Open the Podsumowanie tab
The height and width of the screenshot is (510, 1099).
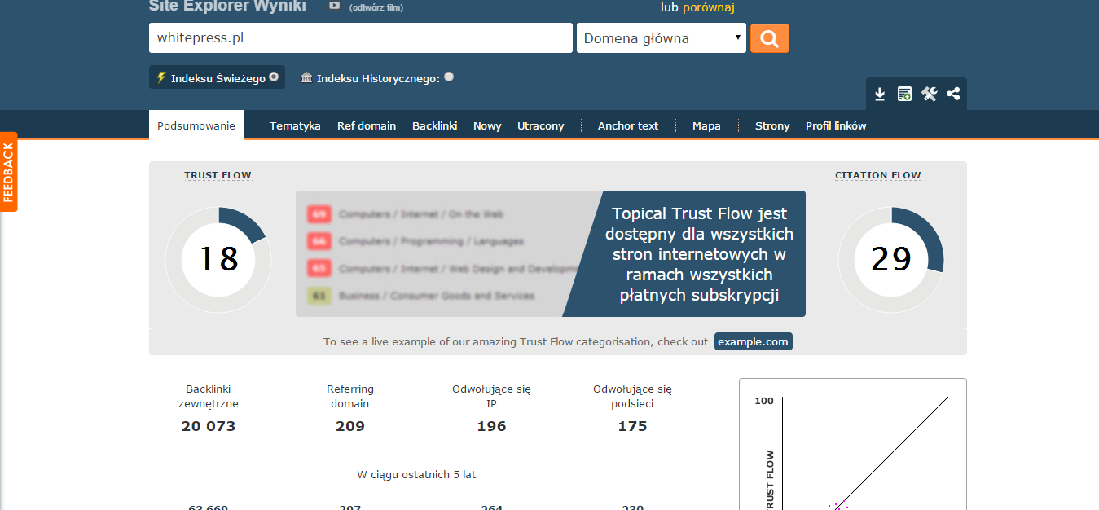pyautogui.click(x=196, y=125)
